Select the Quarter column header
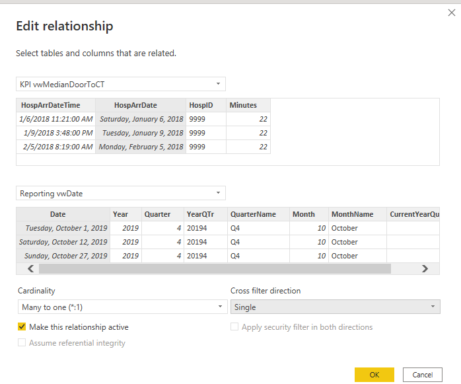The height and width of the screenshot is (384, 461). coord(163,214)
